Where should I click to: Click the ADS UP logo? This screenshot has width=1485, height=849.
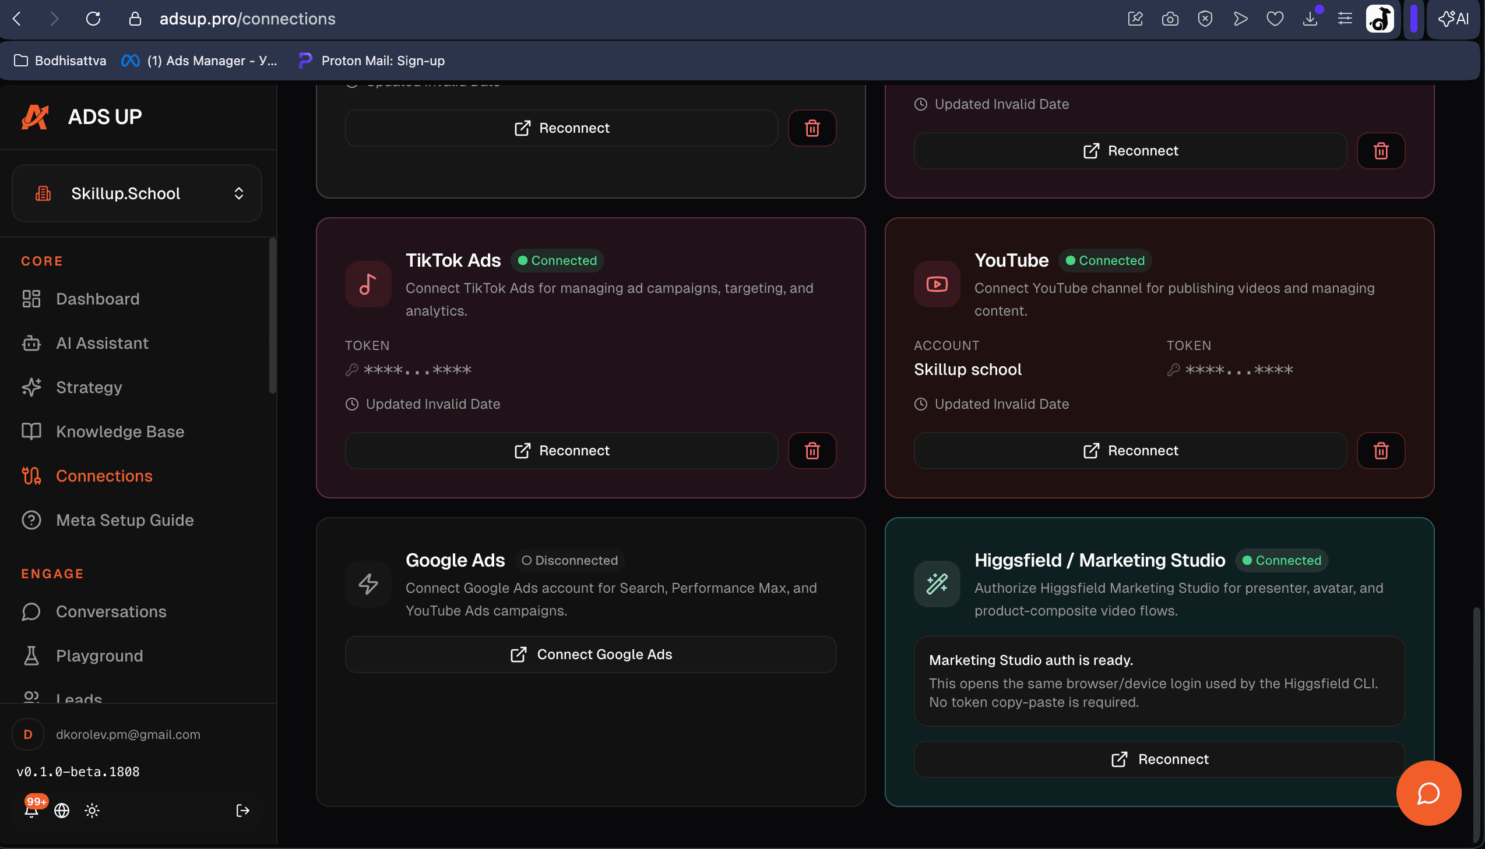point(82,116)
